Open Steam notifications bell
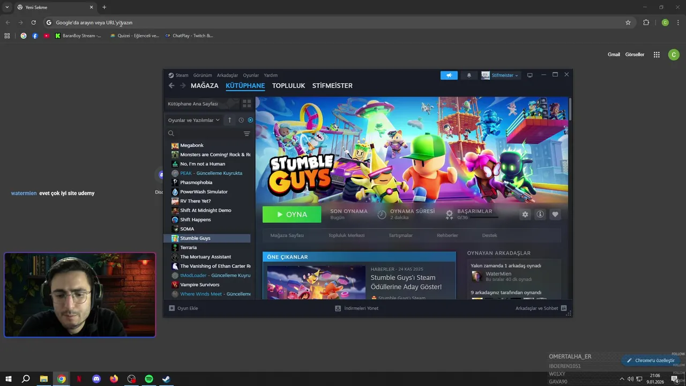Screen dimensions: 686x386 point(469,75)
